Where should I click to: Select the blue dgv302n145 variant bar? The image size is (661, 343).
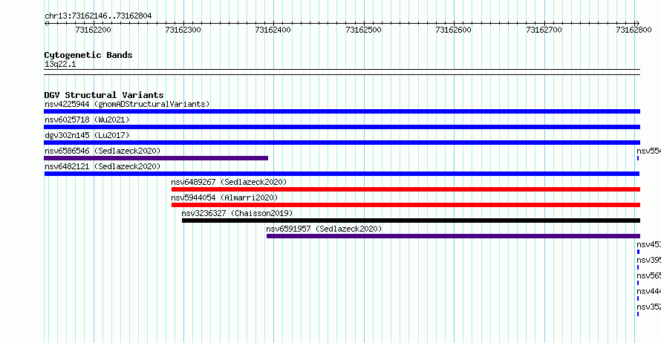342,143
